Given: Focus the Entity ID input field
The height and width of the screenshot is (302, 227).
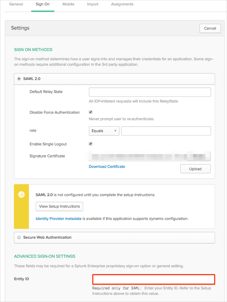Looking at the screenshot, I should point(154,280).
